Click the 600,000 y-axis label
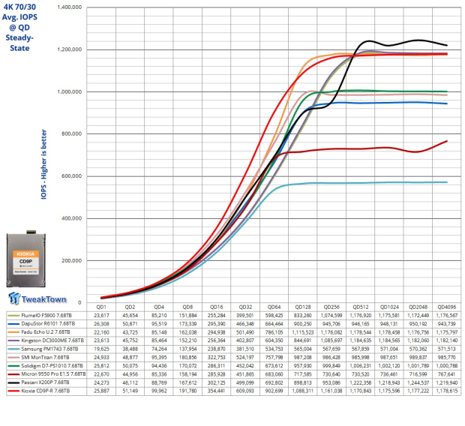This screenshot has height=426, width=465. 71,176
